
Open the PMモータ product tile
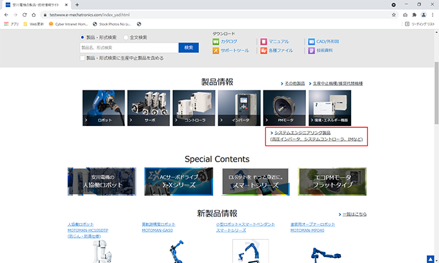pyautogui.click(x=285, y=108)
